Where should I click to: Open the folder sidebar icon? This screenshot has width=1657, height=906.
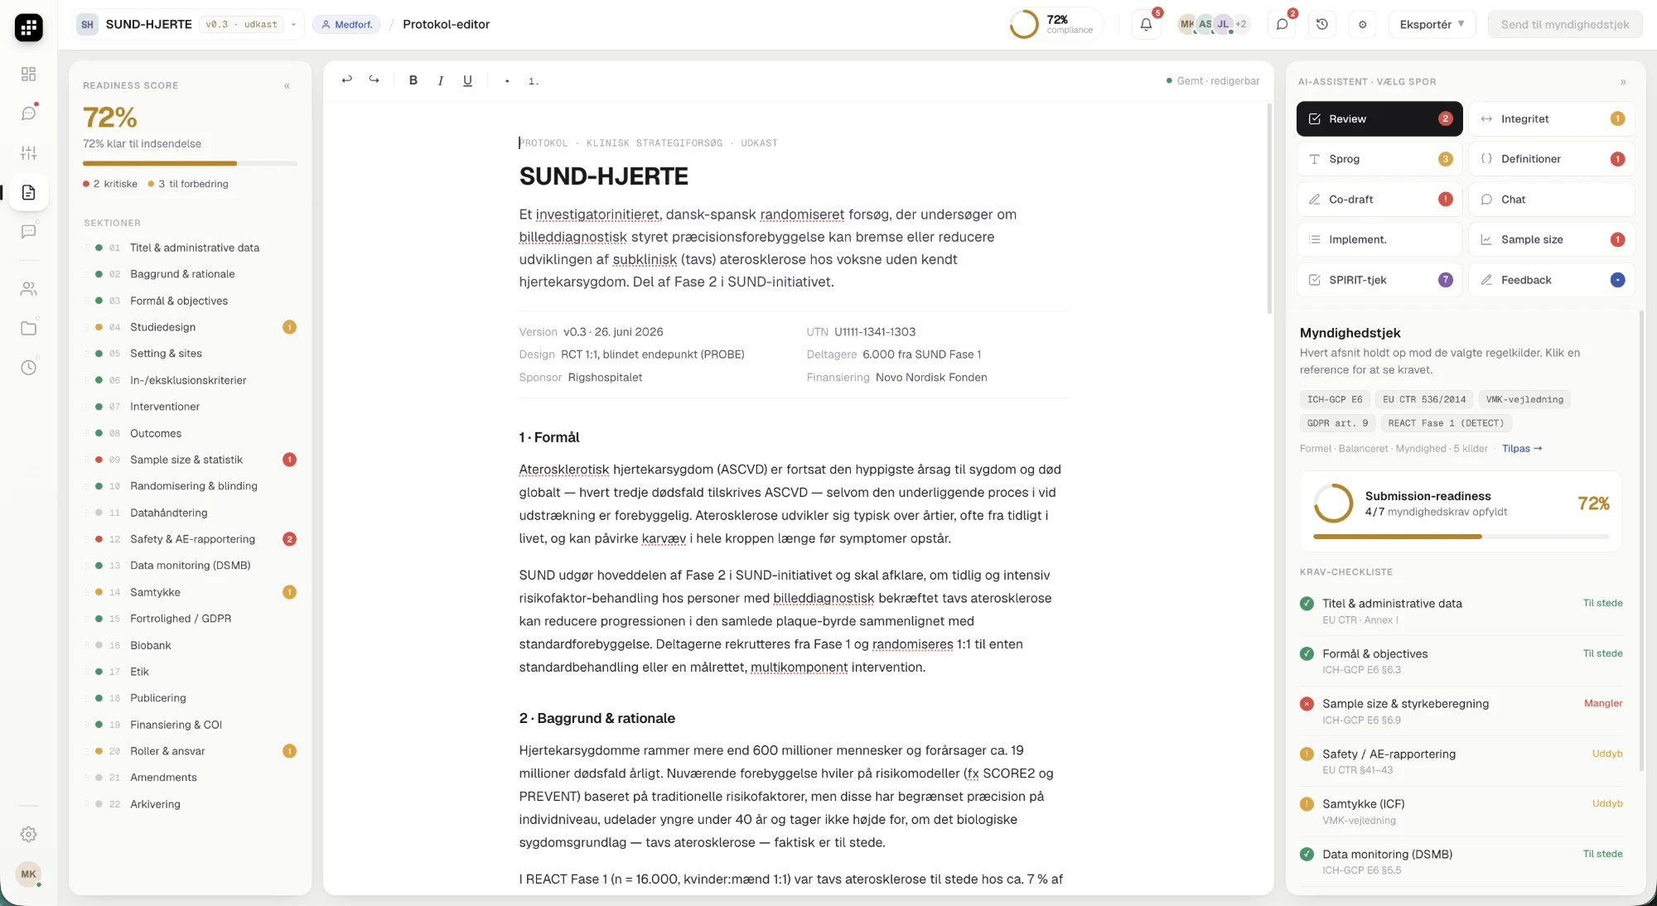click(28, 328)
